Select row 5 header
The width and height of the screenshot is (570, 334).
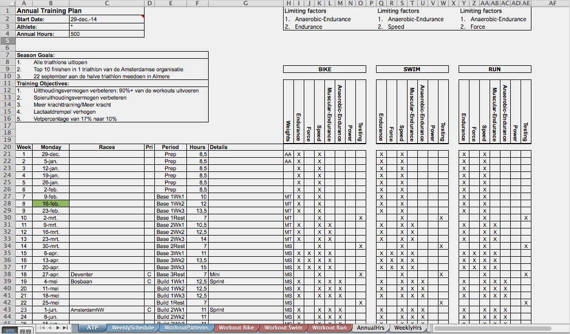[x=8, y=41]
